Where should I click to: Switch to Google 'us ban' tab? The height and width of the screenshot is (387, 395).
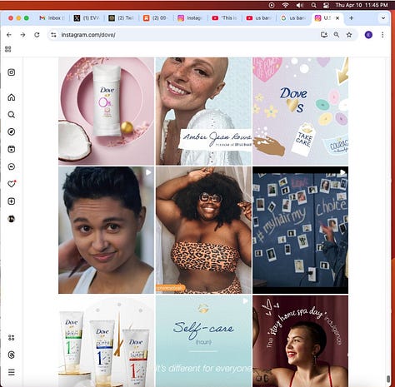pyautogui.click(x=293, y=18)
